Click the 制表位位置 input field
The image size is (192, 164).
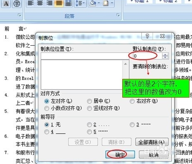85,56
